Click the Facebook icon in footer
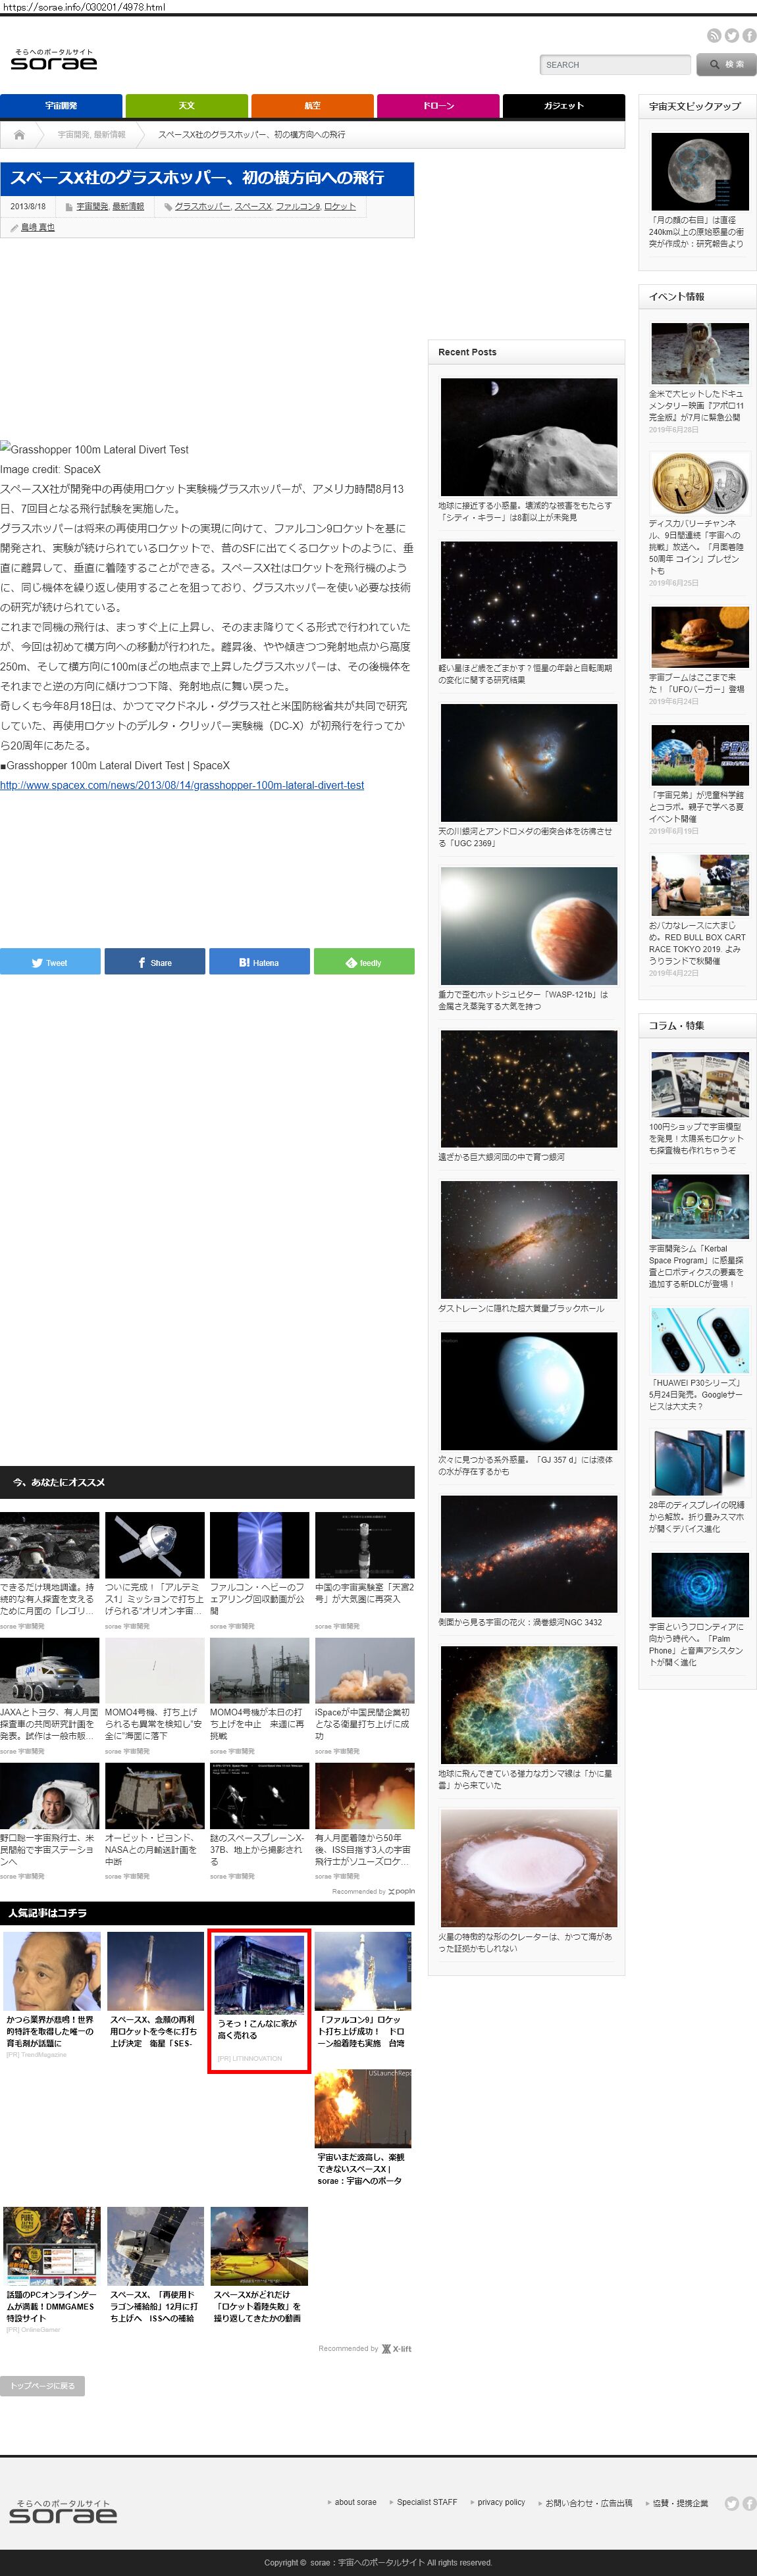The width and height of the screenshot is (757, 2576). (x=748, y=2503)
